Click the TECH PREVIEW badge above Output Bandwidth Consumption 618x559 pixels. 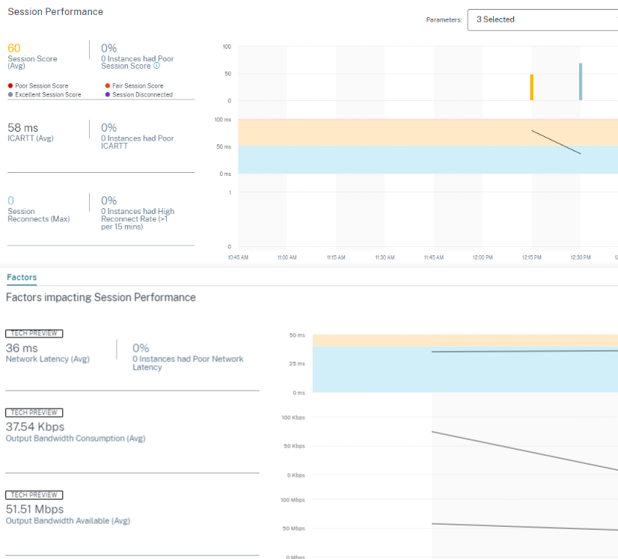[x=34, y=412]
